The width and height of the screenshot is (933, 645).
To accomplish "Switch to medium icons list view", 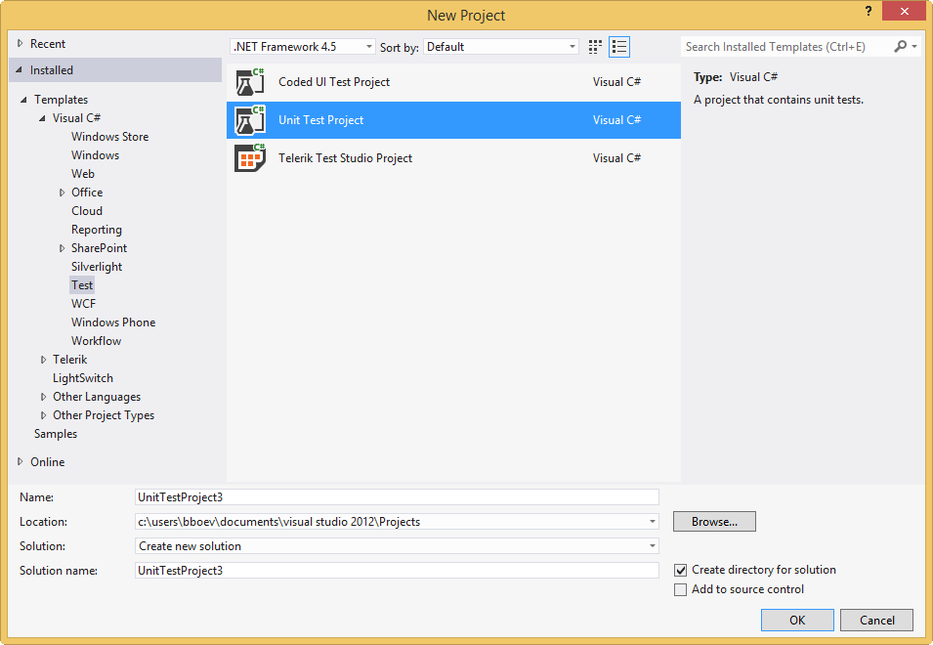I will 619,47.
